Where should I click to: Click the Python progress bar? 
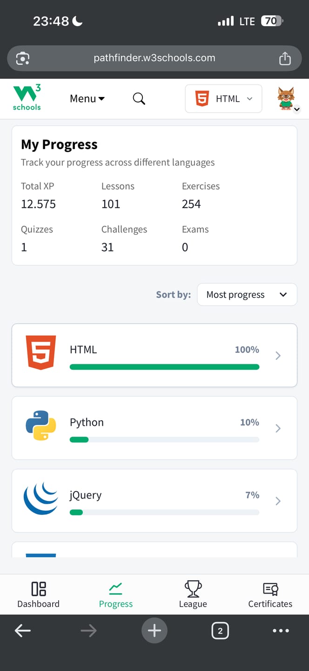click(x=164, y=440)
